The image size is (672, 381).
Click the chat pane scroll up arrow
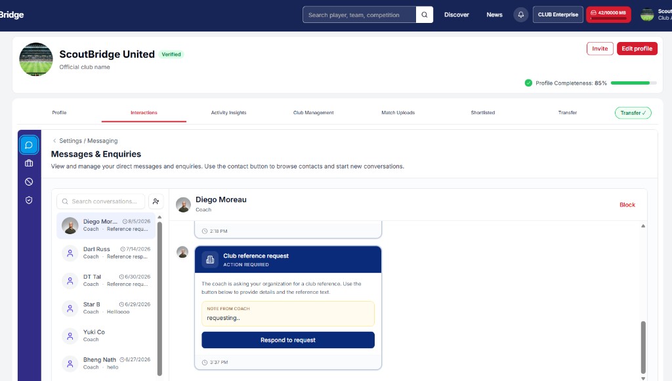pos(643,226)
